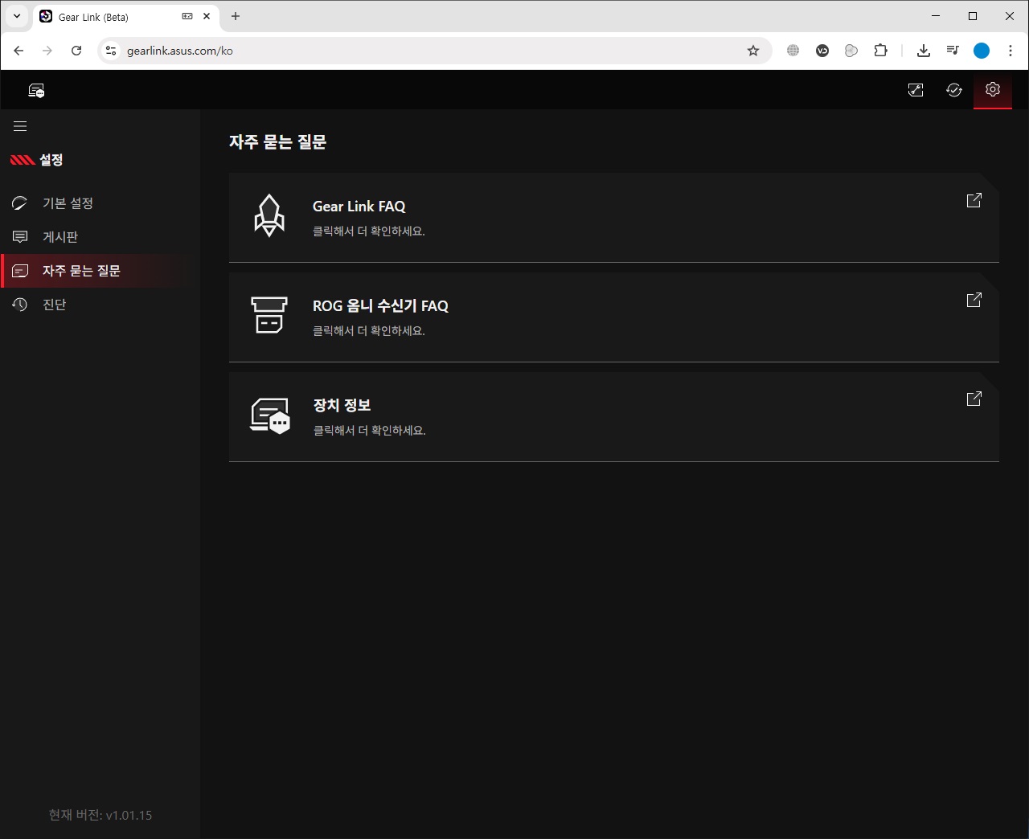1029x839 pixels.
Task: Close the Gear Link (Beta) tab
Action: click(207, 16)
